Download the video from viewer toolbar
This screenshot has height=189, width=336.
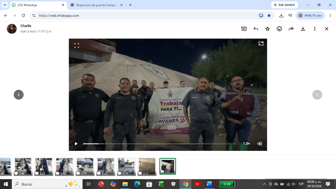click(303, 29)
